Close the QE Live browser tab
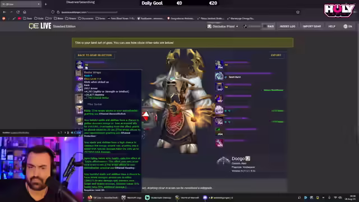The image size is (359, 202). tap(39, 4)
